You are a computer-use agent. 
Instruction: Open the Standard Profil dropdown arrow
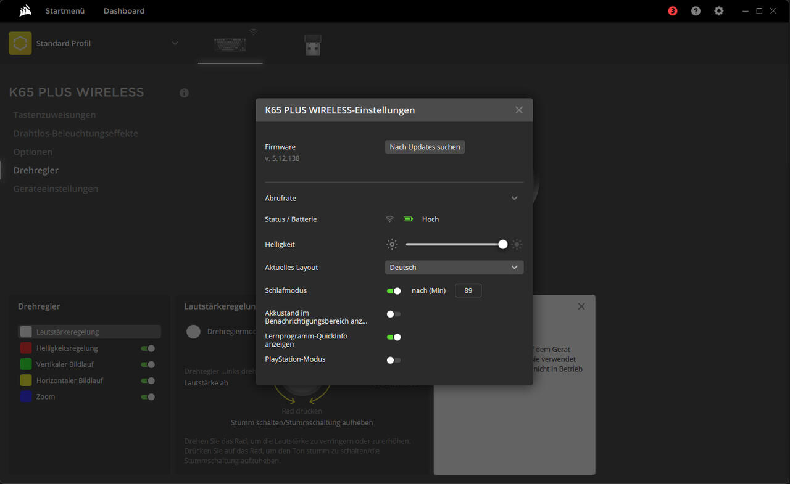click(x=175, y=43)
